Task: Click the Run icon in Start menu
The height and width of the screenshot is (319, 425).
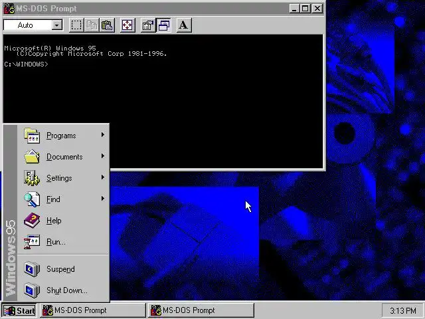Action: pyautogui.click(x=32, y=242)
